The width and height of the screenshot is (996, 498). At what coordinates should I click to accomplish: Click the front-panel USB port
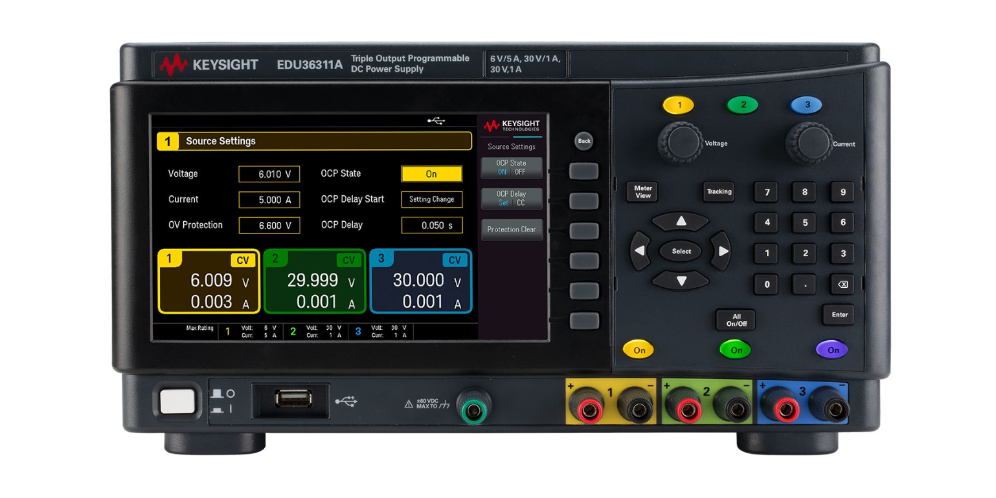point(293,398)
